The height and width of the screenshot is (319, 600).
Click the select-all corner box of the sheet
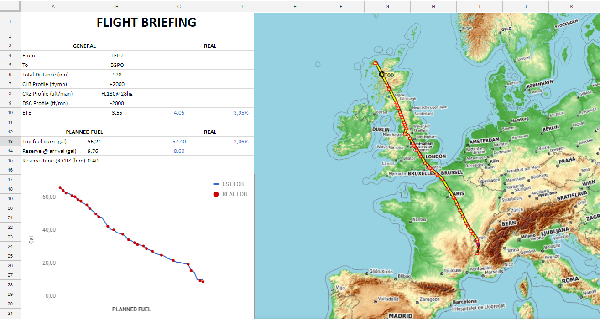tap(10, 6)
